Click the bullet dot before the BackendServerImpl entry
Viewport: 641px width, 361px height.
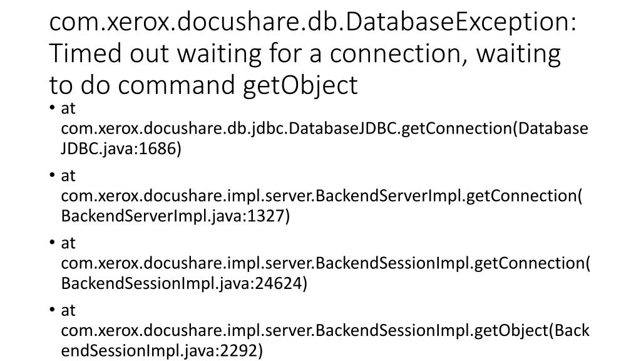click(x=53, y=175)
